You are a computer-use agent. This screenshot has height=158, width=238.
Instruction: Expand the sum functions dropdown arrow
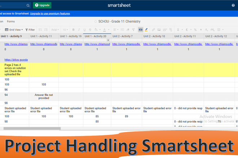click(x=182, y=30)
